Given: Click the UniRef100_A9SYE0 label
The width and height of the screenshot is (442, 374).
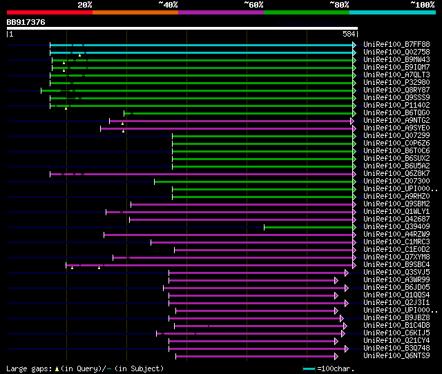Looking at the screenshot, I should pos(396,128).
